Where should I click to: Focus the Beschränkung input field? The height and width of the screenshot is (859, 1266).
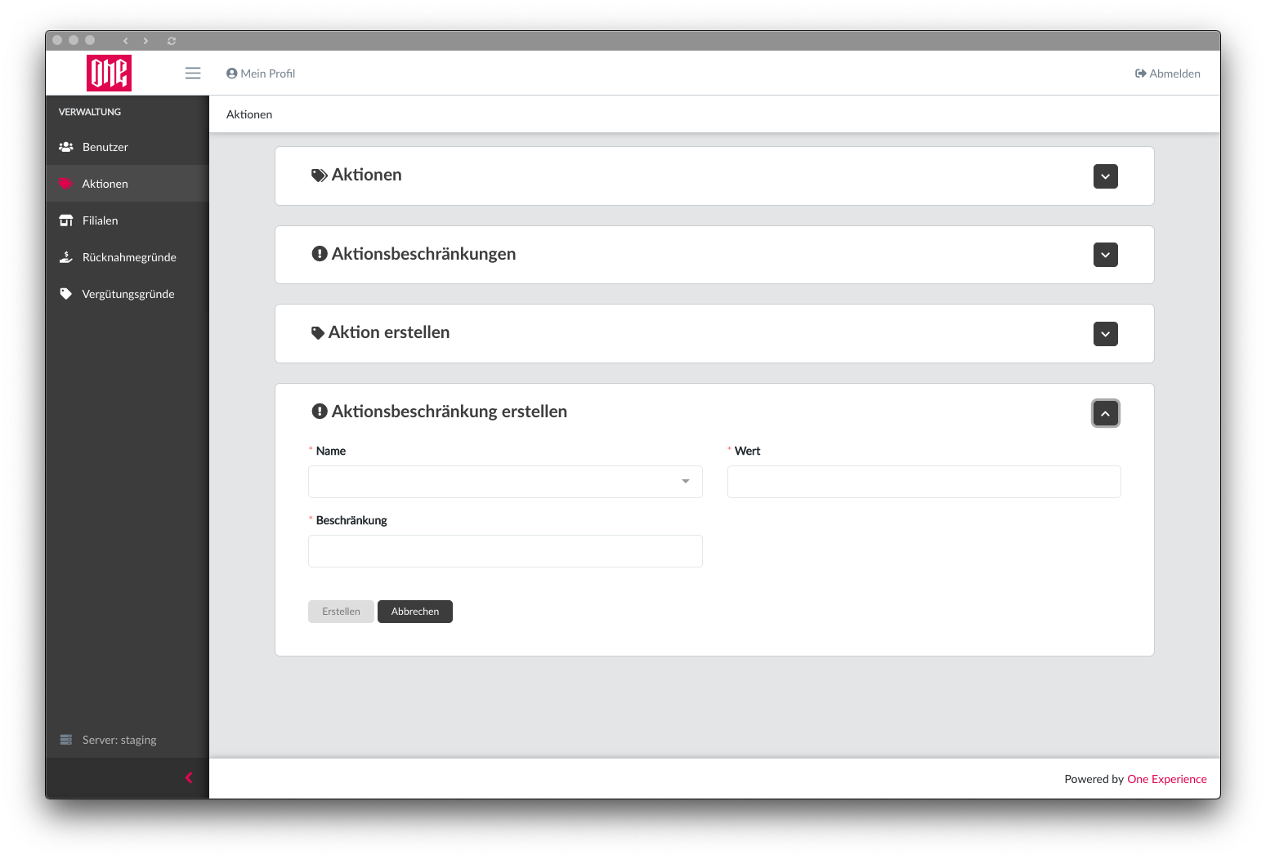tap(505, 551)
